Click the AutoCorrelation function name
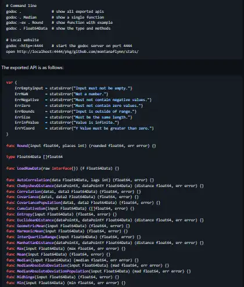This screenshot has height=287, width=244. (33, 180)
